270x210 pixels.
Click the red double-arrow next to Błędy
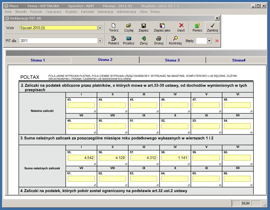pyautogui.click(x=217, y=41)
